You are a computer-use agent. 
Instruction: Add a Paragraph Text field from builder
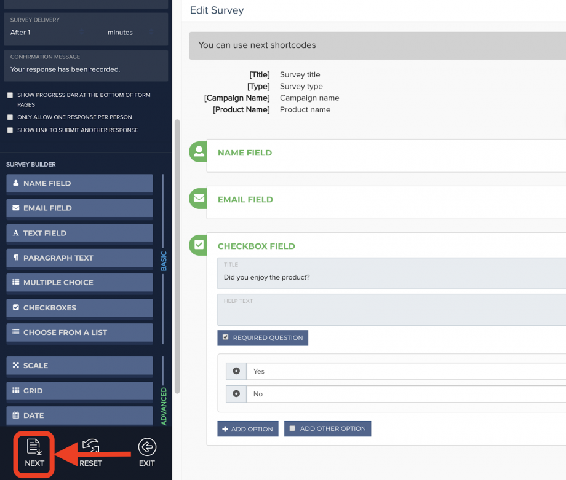pyautogui.click(x=79, y=258)
